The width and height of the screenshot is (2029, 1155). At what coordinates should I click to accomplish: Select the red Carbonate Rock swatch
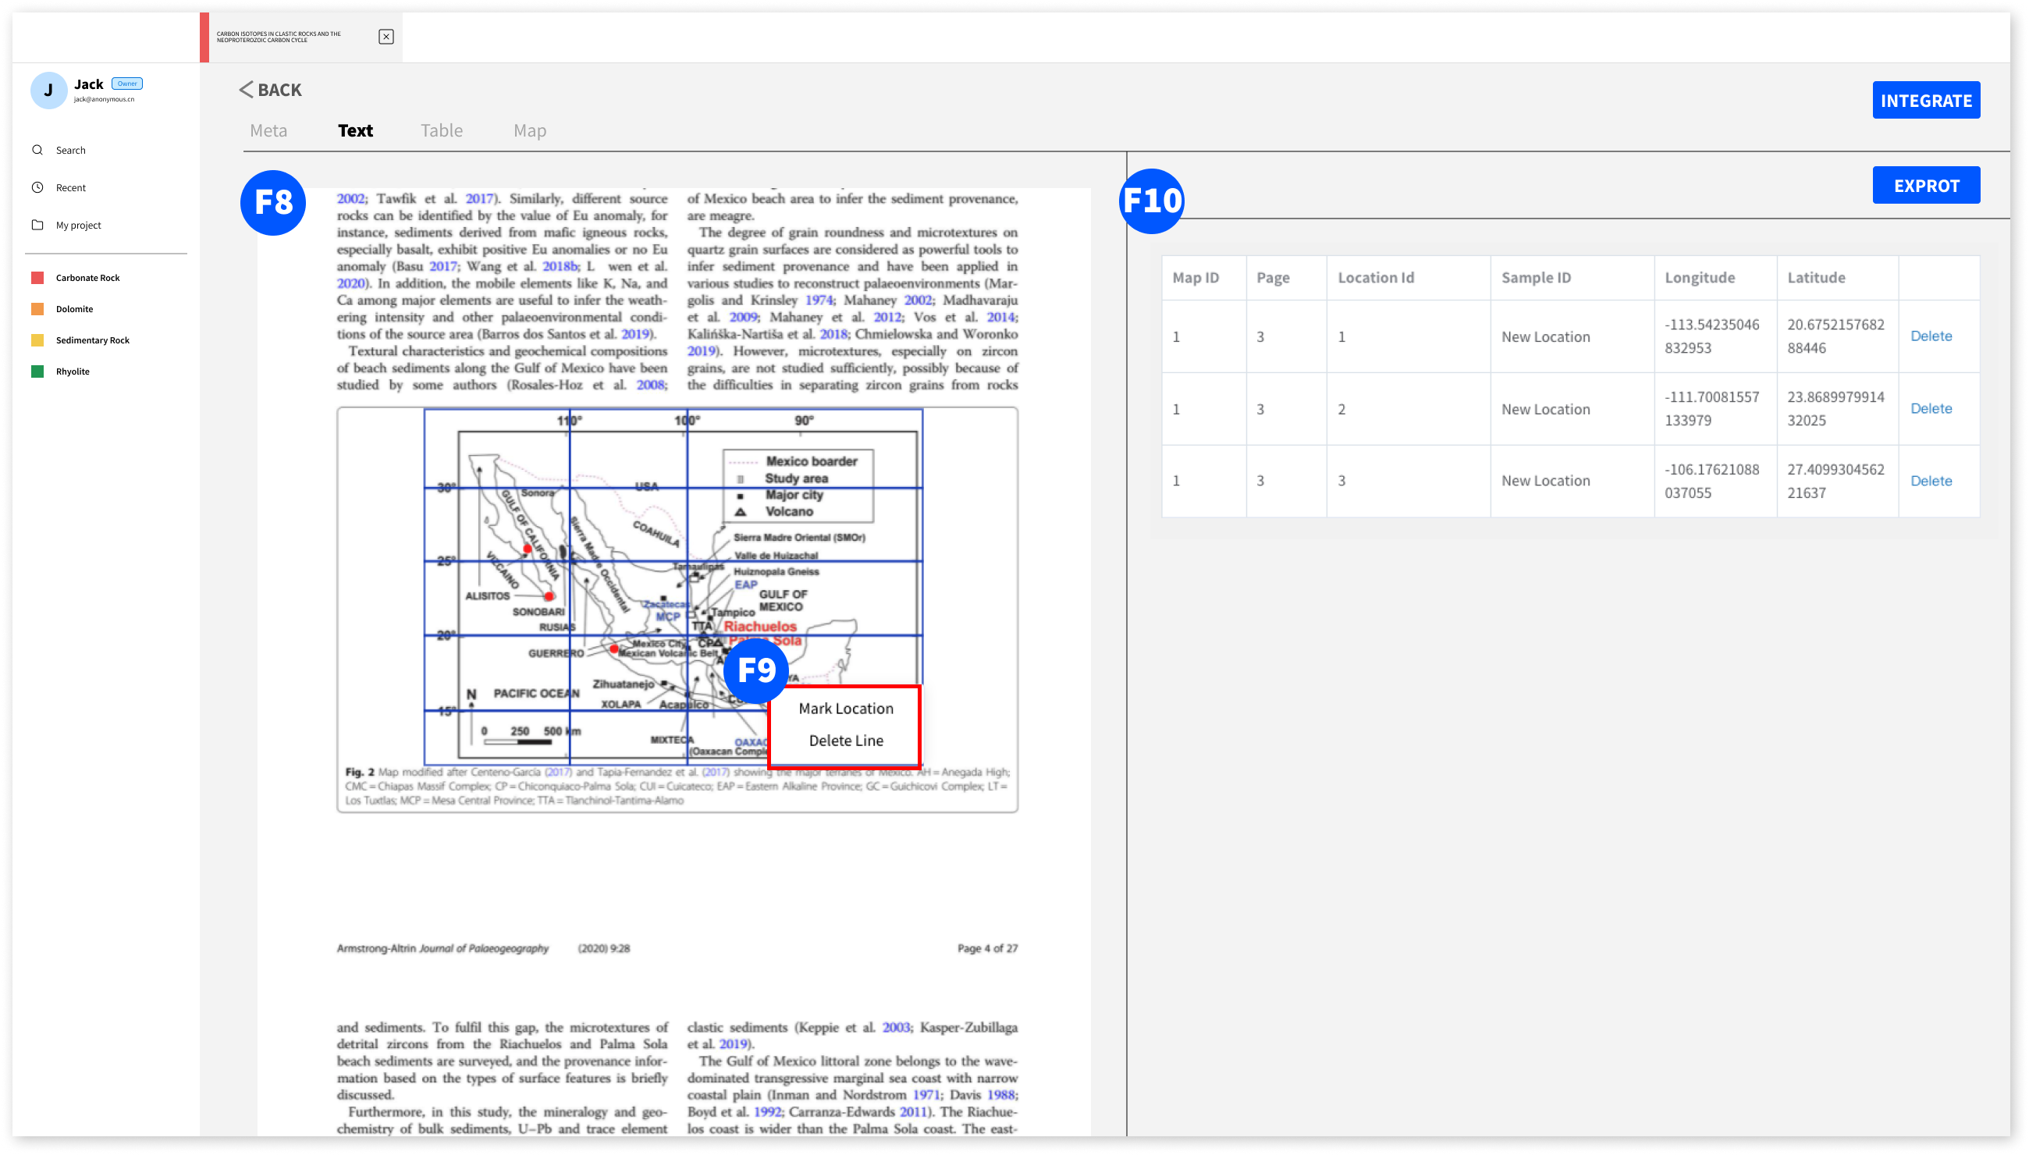point(37,278)
